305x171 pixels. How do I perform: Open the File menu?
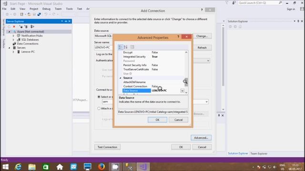[x=4, y=9]
